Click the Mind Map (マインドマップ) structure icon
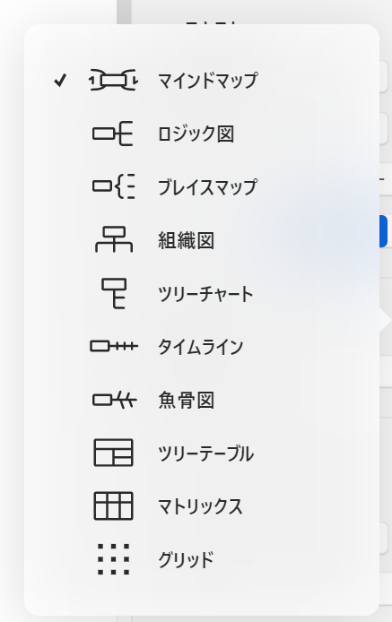The image size is (392, 622). click(x=113, y=80)
